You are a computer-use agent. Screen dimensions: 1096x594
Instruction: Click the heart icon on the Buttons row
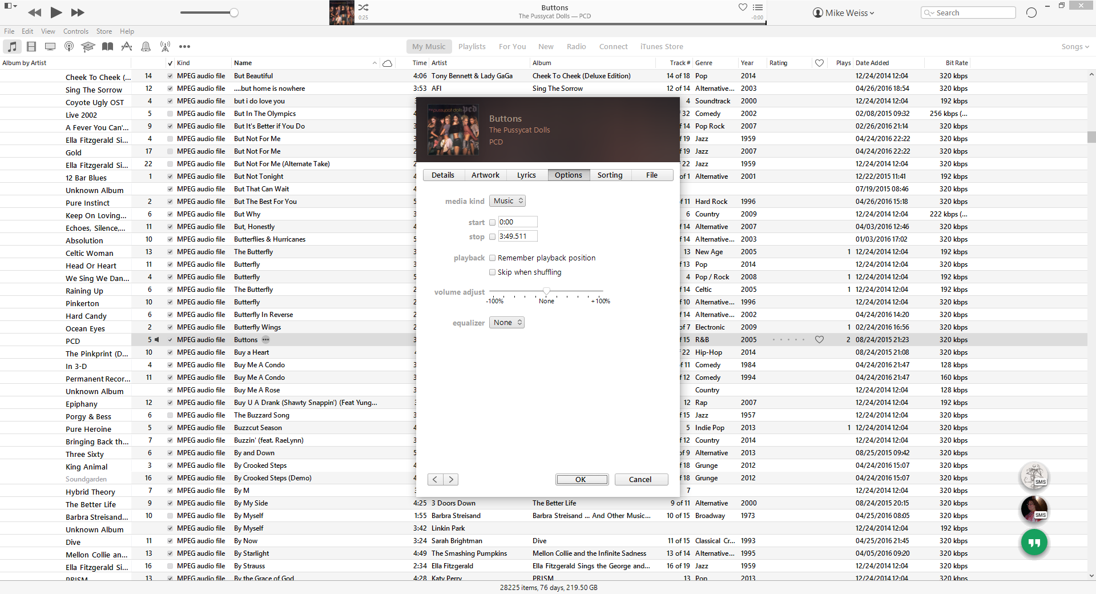(819, 339)
